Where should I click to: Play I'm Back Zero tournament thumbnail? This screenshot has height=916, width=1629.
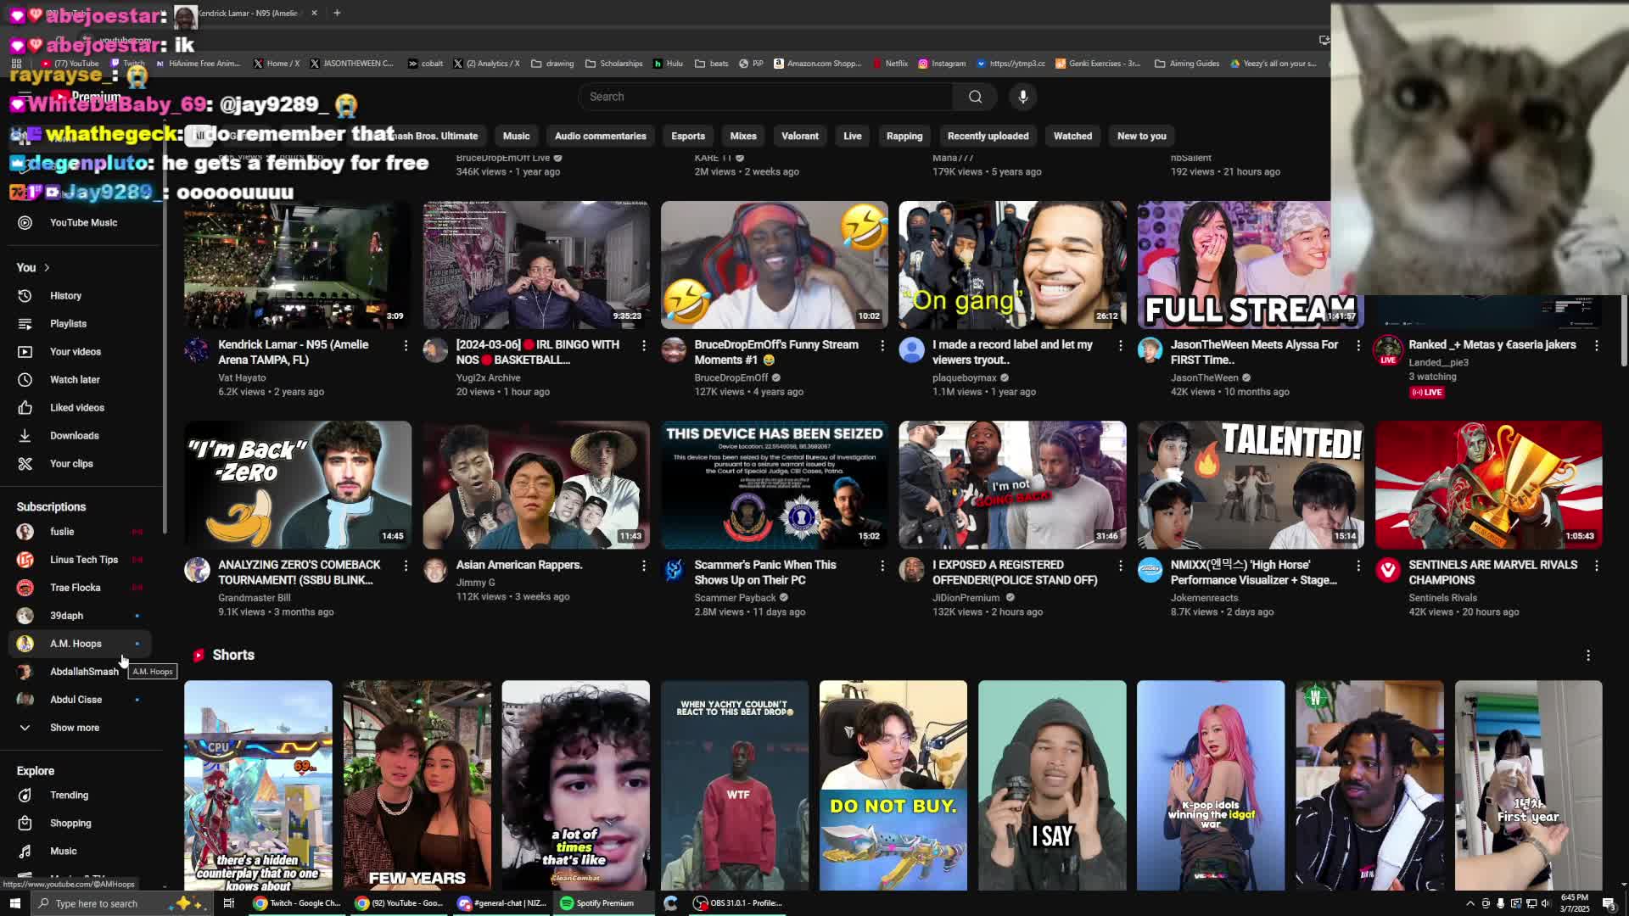298,485
